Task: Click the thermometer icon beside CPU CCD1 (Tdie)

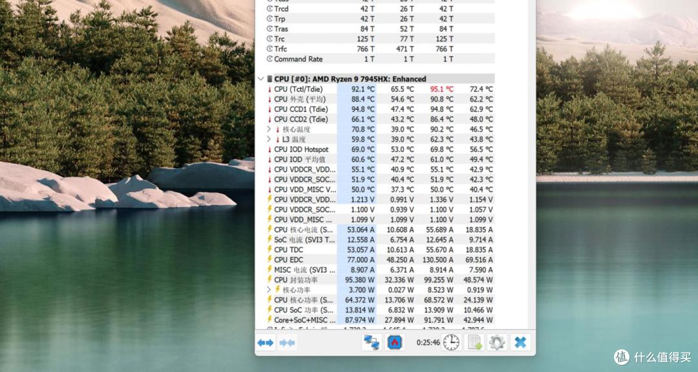Action: tap(270, 109)
